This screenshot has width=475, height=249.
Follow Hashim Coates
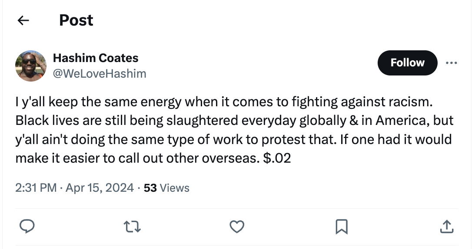click(x=407, y=63)
